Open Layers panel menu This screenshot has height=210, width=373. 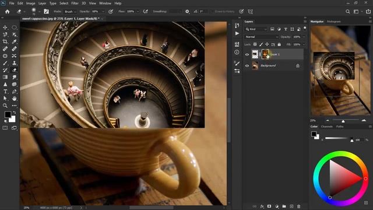(x=305, y=22)
